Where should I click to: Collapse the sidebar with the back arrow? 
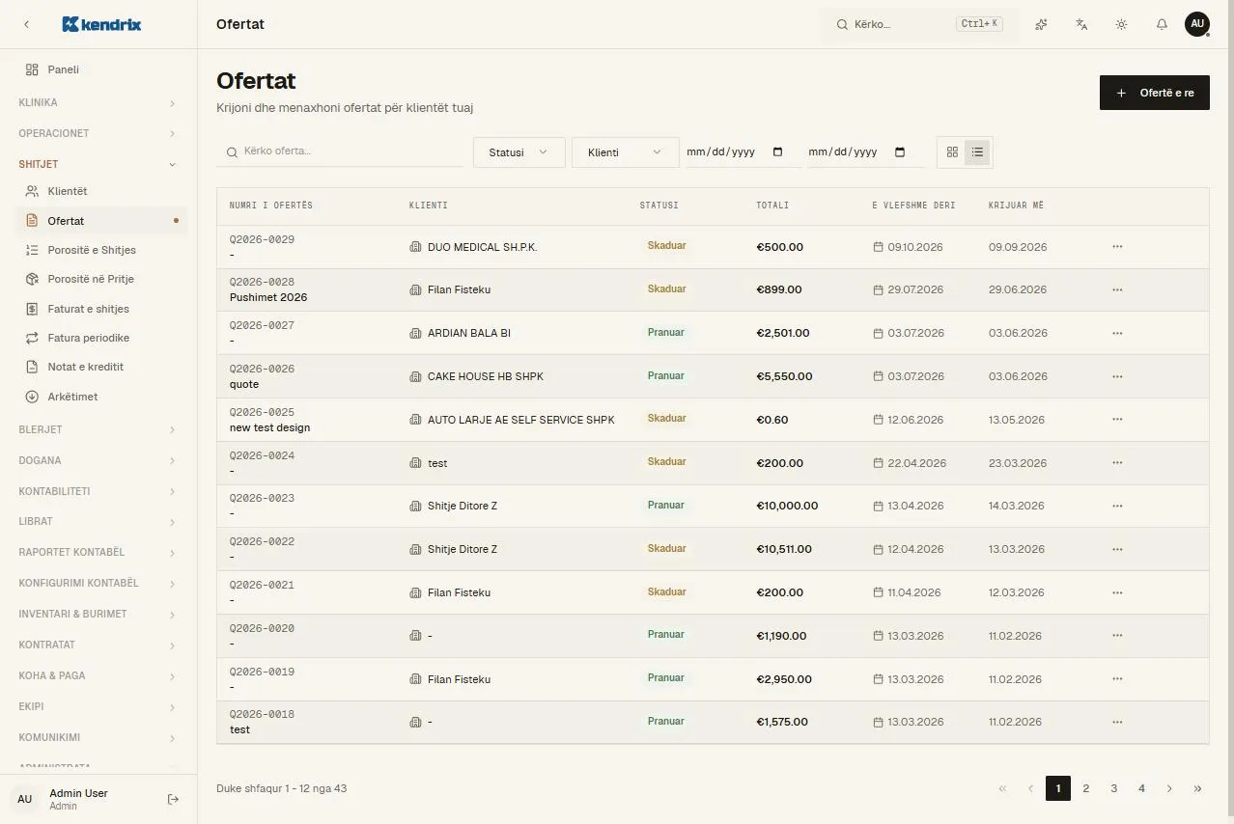click(x=26, y=24)
